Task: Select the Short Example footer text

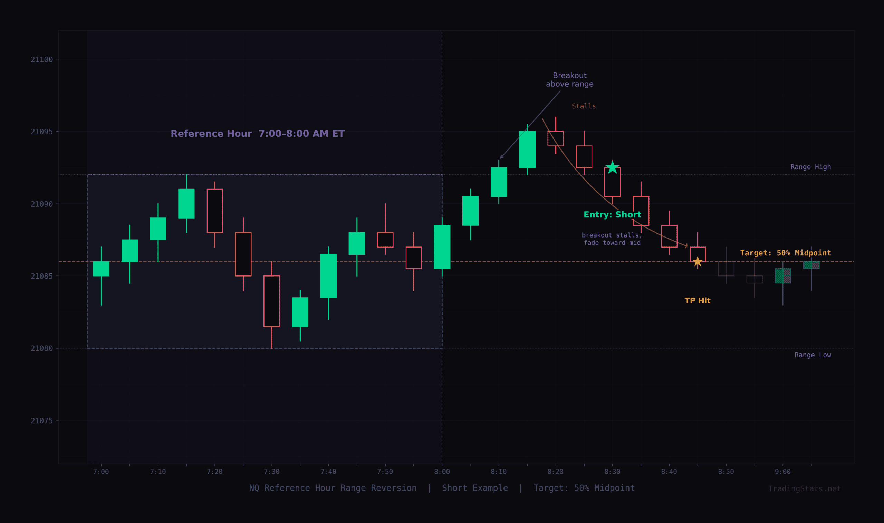Action: (x=475, y=488)
